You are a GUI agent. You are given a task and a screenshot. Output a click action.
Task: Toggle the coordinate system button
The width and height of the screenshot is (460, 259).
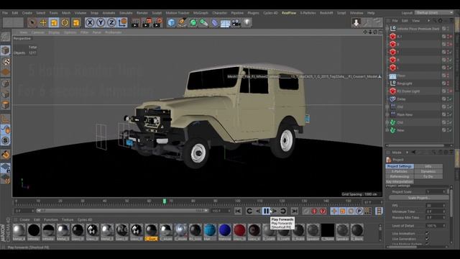(123, 22)
